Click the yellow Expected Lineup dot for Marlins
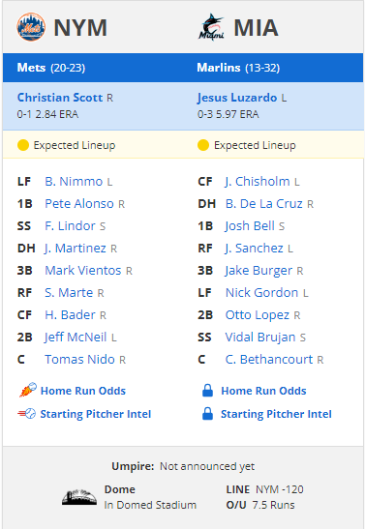 [x=203, y=145]
